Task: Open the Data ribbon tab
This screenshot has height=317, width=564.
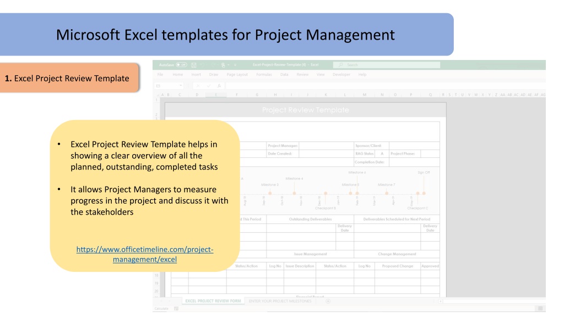Action: (x=284, y=75)
